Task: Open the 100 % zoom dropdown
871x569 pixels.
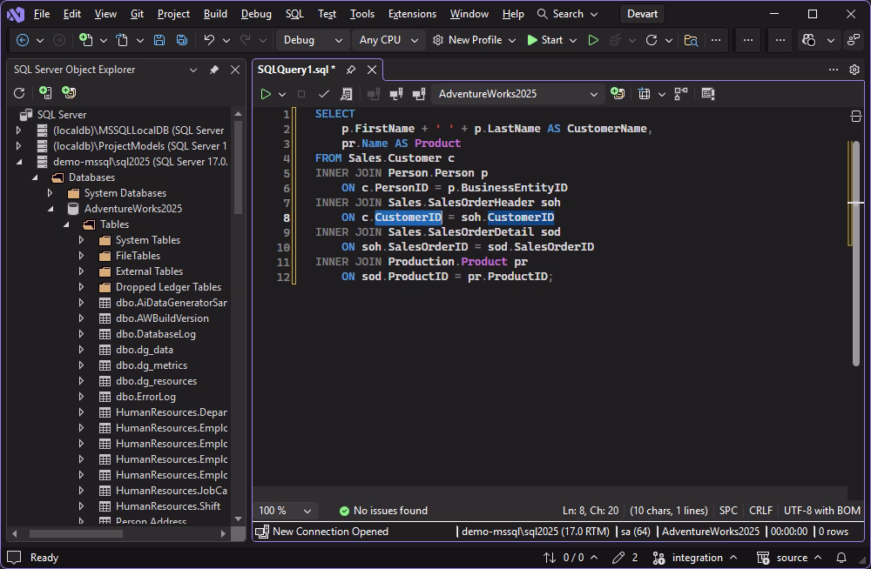Action: (x=285, y=510)
